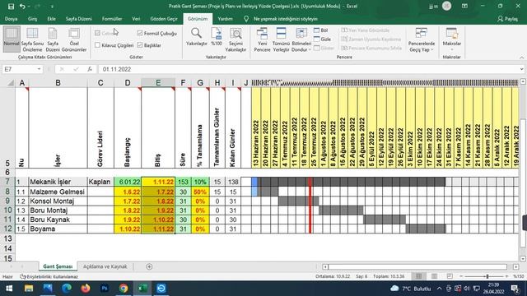Expand the formula bar
The width and height of the screenshot is (527, 296).
(521, 69)
